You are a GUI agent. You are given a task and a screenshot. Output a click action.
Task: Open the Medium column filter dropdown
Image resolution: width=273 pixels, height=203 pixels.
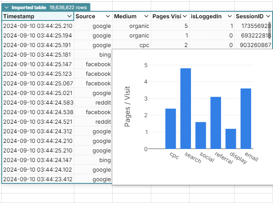click(146, 17)
